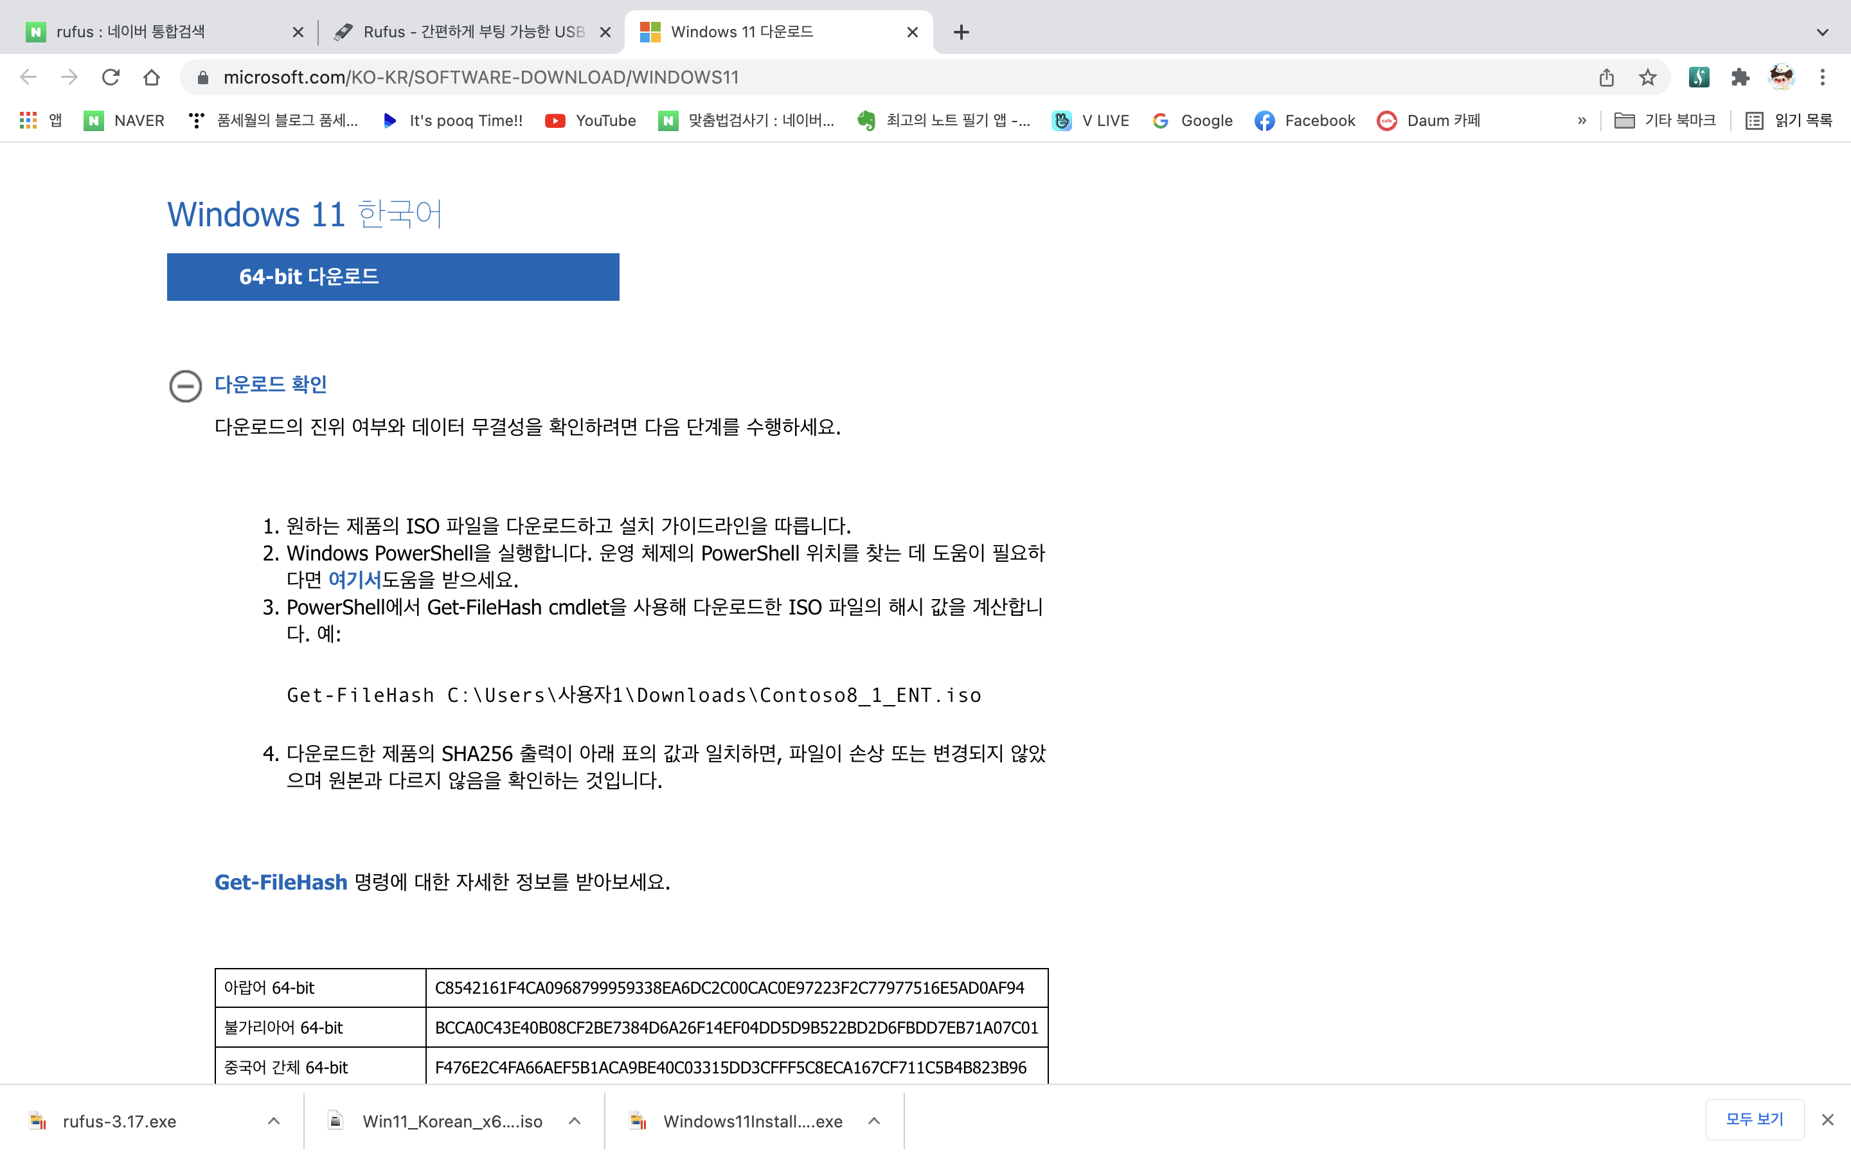Expand rufus-3.17.exe download options chevron
This screenshot has height=1157, width=1851.
tap(274, 1121)
